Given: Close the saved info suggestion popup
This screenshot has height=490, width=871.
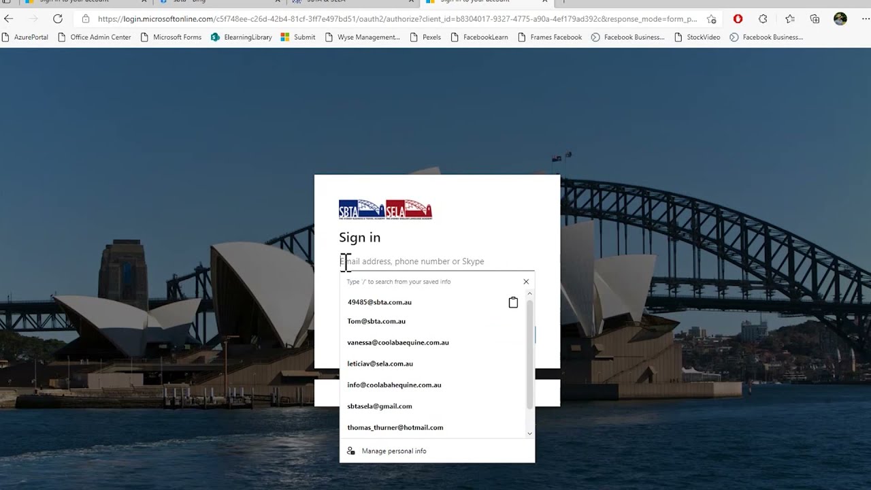Looking at the screenshot, I should (526, 282).
